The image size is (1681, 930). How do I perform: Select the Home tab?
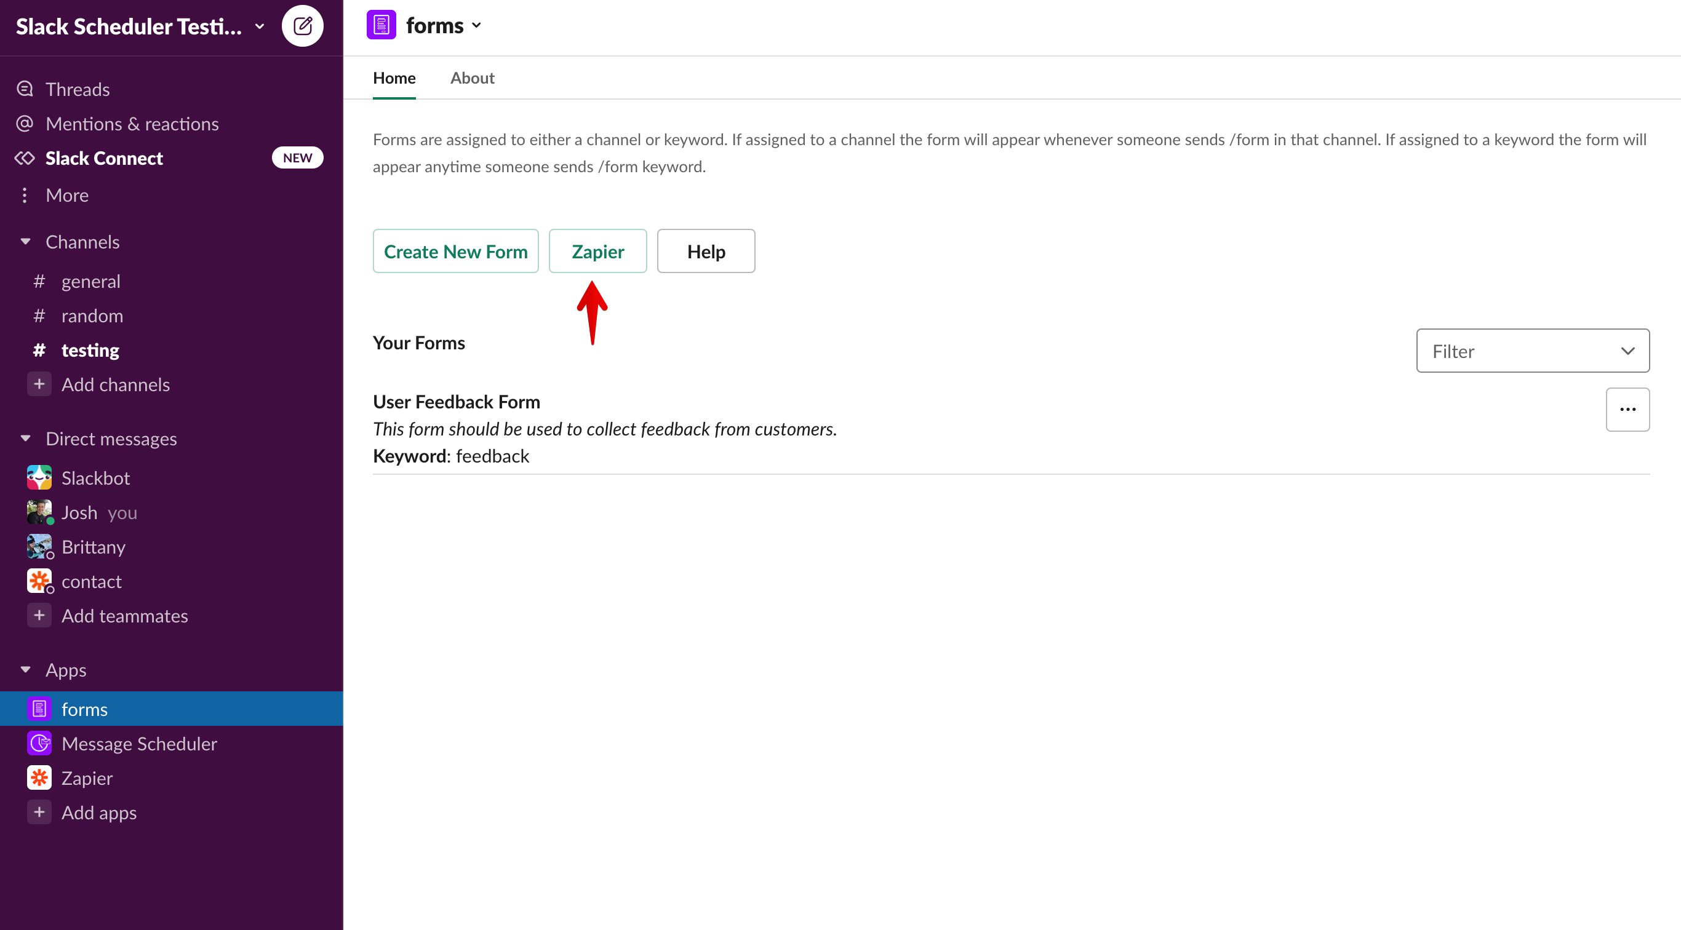394,77
